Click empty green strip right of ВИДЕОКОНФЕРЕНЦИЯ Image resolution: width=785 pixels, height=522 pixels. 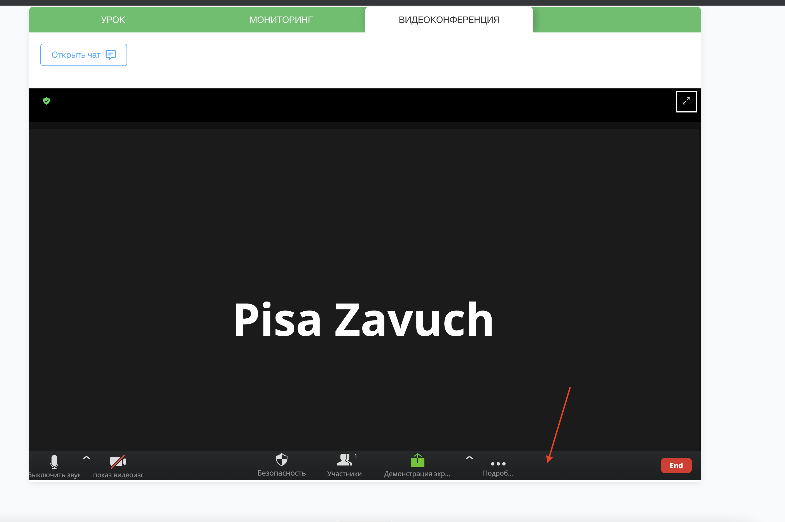point(616,20)
